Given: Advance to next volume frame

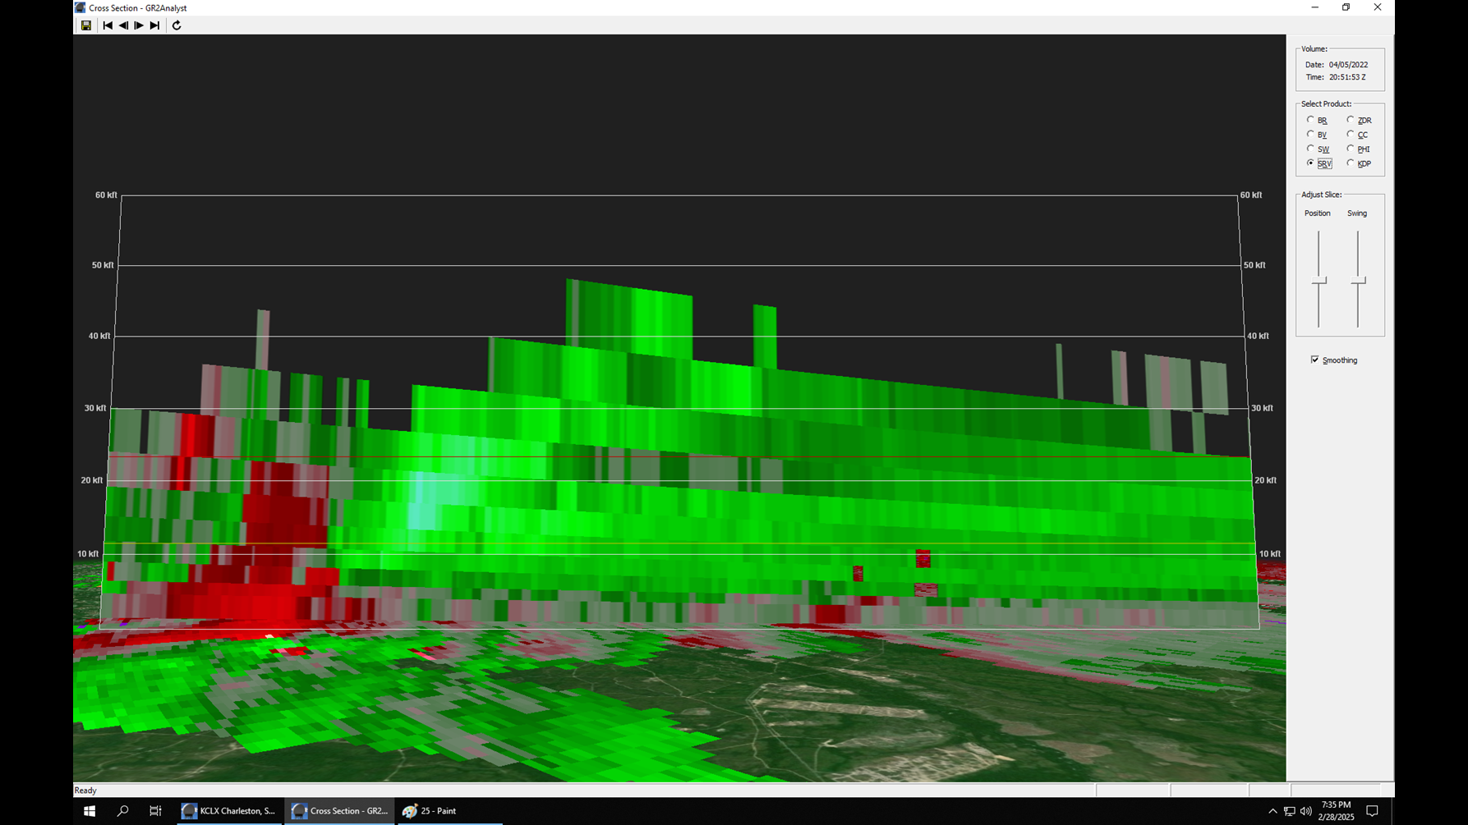Looking at the screenshot, I should click(x=139, y=25).
